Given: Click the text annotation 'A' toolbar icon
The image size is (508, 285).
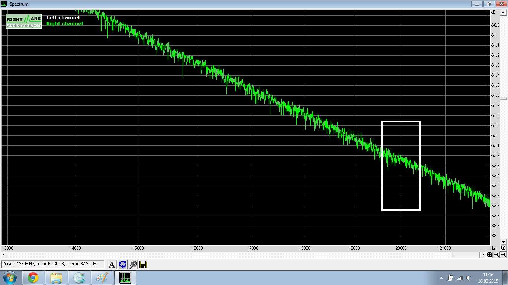Looking at the screenshot, I should (x=112, y=264).
